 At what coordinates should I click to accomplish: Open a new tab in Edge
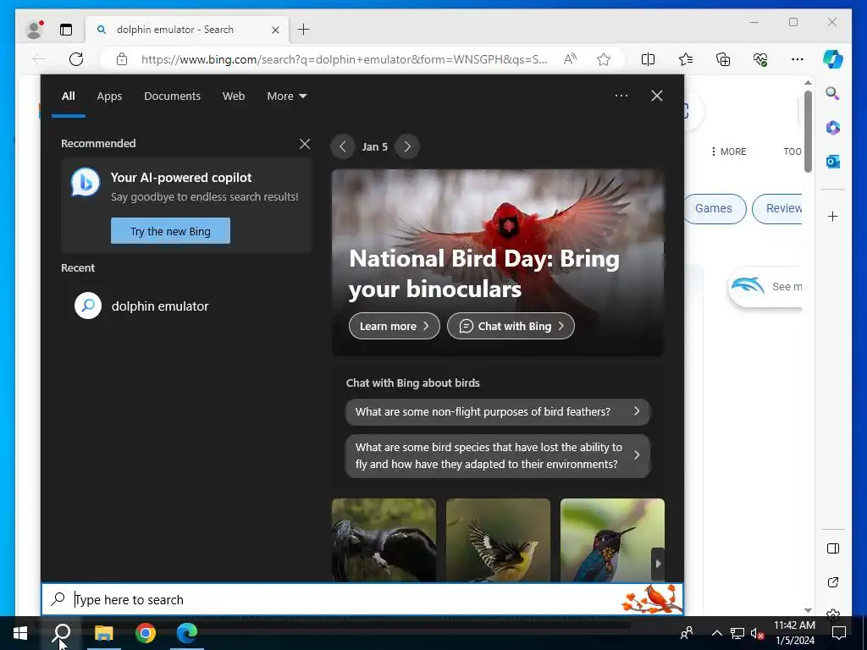click(304, 30)
